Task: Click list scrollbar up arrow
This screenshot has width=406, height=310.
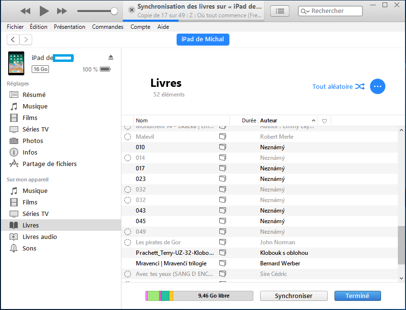Action: click(x=401, y=130)
